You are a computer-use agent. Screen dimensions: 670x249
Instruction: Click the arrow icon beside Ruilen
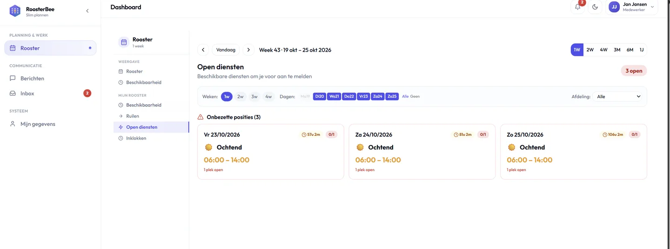click(x=121, y=116)
